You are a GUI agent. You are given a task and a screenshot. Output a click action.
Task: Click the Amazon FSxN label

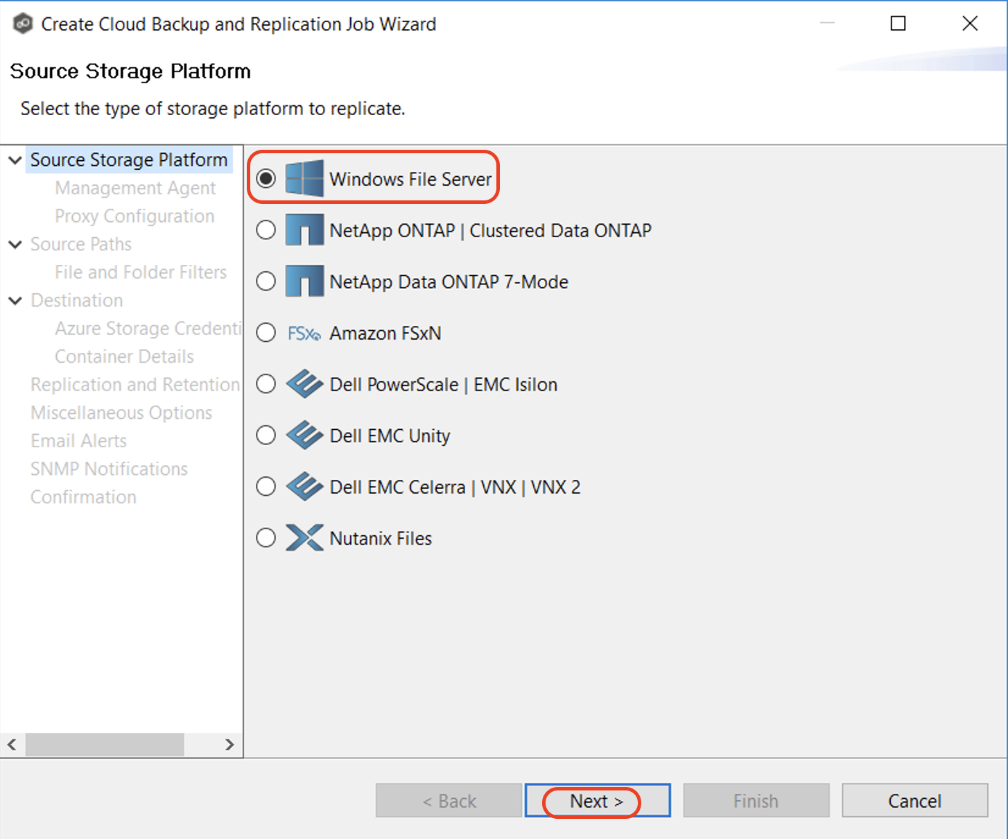385,333
